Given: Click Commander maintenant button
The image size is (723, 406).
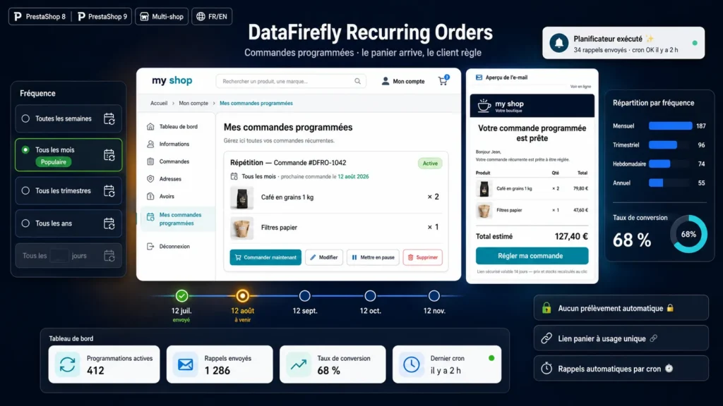Looking at the screenshot, I should (x=265, y=257).
